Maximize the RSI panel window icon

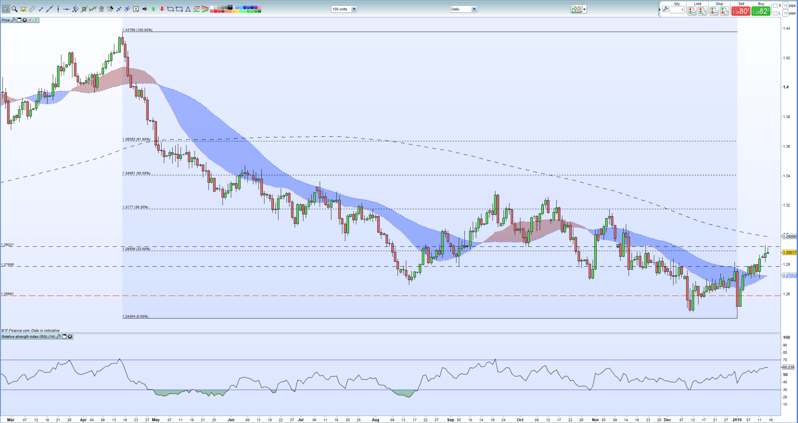pyautogui.click(x=64, y=337)
